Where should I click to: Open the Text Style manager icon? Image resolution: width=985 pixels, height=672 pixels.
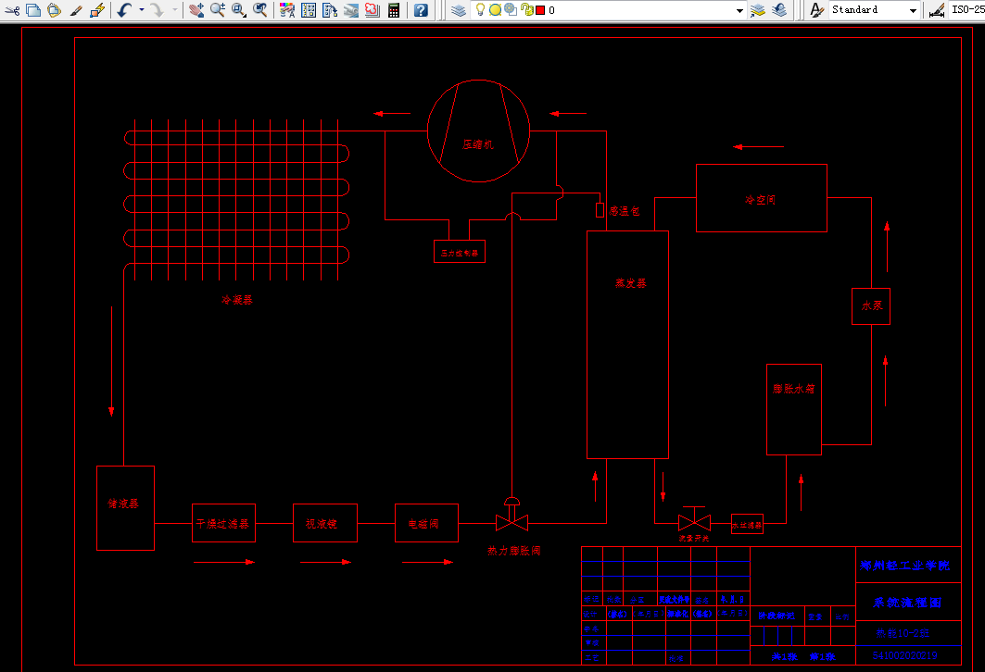(816, 10)
